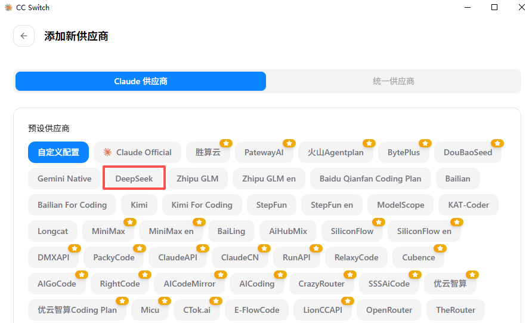Select ModelScope provider preset

point(401,205)
